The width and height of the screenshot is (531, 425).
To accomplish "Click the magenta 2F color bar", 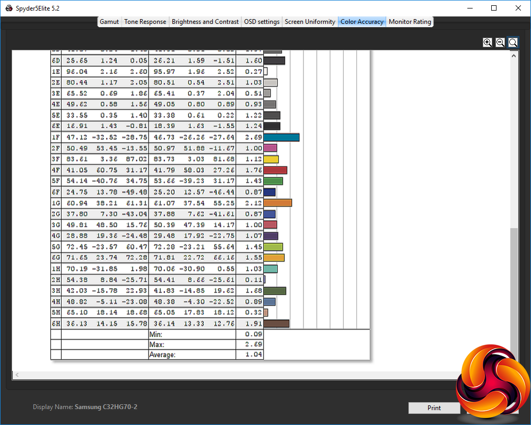I will point(270,148).
